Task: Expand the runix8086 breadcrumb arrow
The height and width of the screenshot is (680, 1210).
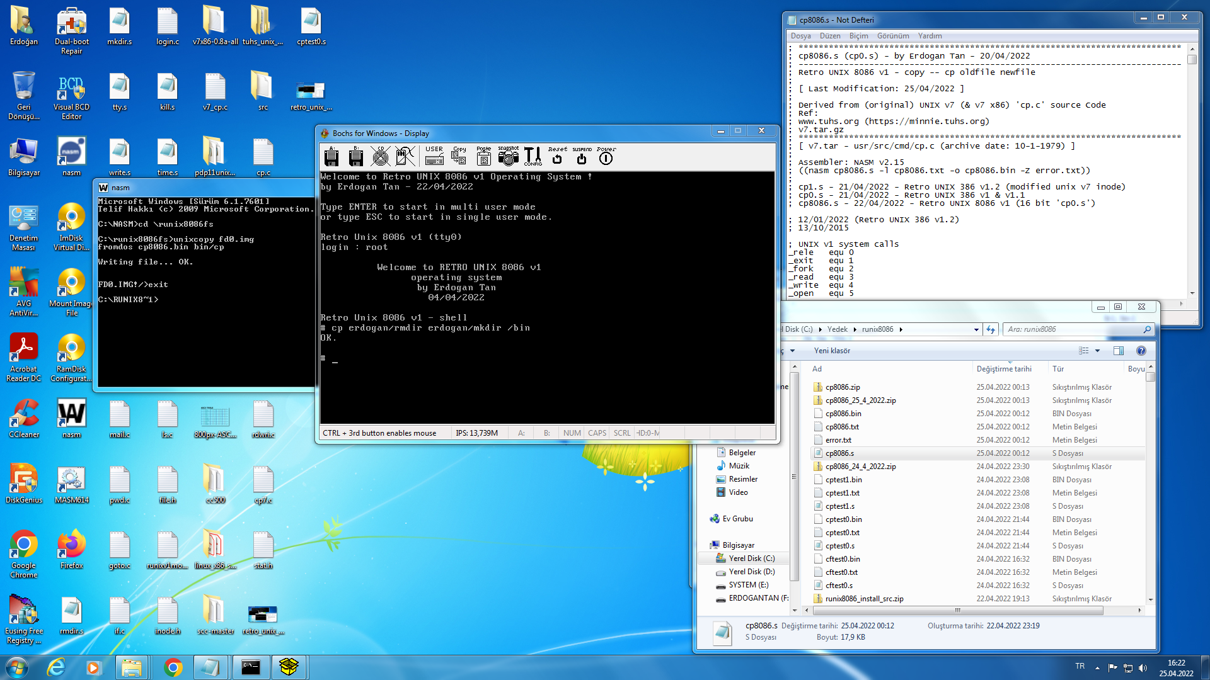Action: [x=901, y=329]
